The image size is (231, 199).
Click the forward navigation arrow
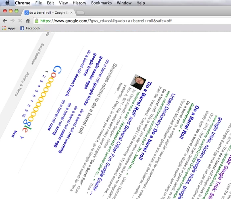12,21
